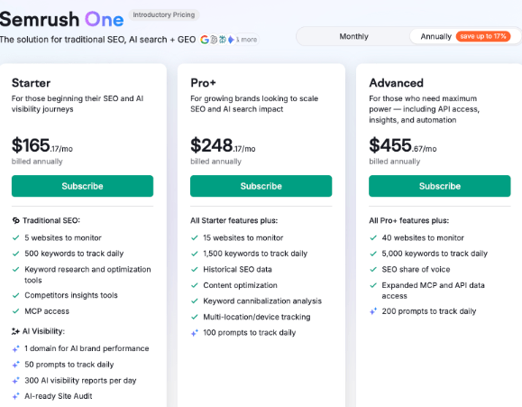Click 'MCP access' feature text
Screen dimensions: 522x407
click(47, 311)
